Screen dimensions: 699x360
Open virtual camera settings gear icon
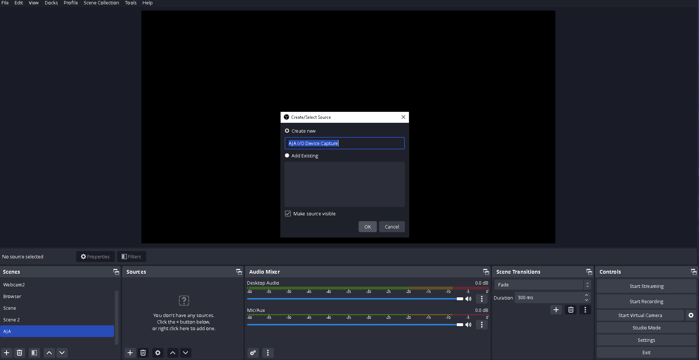(691, 315)
